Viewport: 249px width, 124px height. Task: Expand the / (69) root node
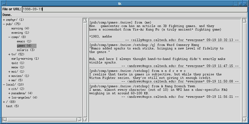tap(4, 102)
